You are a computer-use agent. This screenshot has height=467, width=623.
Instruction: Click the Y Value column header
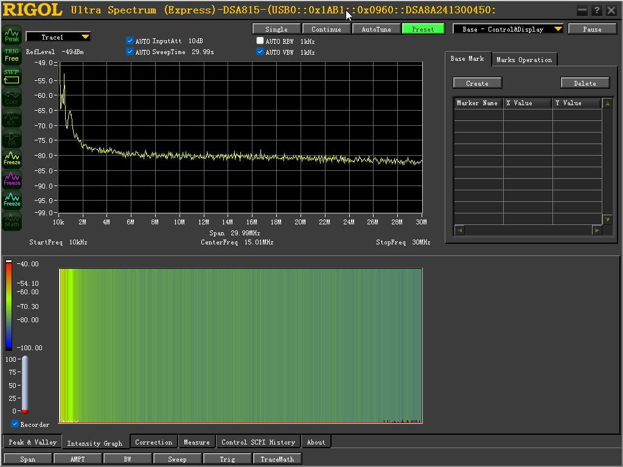[x=577, y=103]
